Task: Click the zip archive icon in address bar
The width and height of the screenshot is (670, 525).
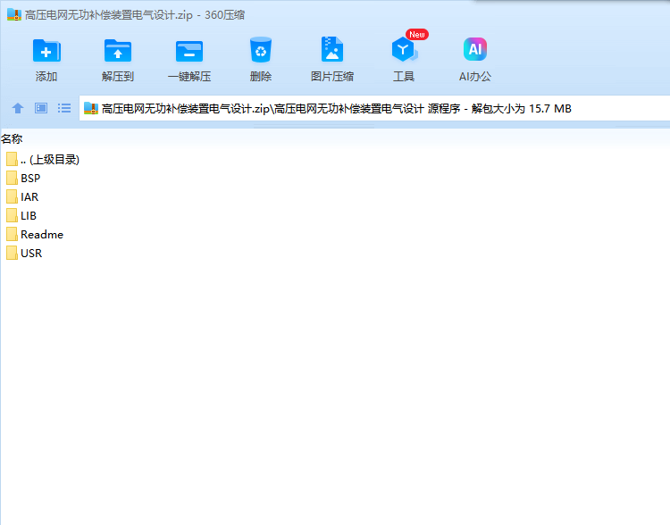Action: point(91,108)
